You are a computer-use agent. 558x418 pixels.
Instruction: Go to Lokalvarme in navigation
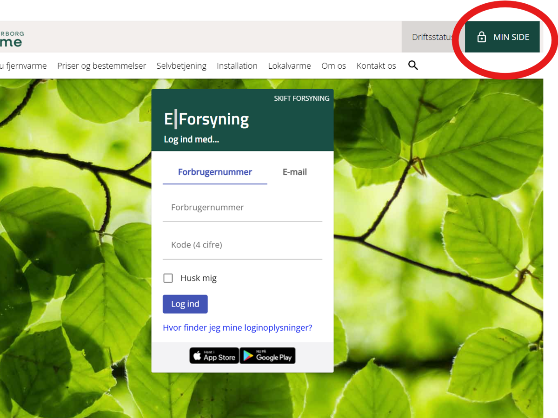[289, 66]
